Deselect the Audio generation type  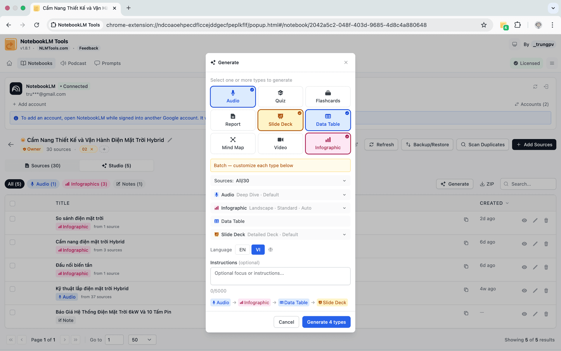click(233, 97)
